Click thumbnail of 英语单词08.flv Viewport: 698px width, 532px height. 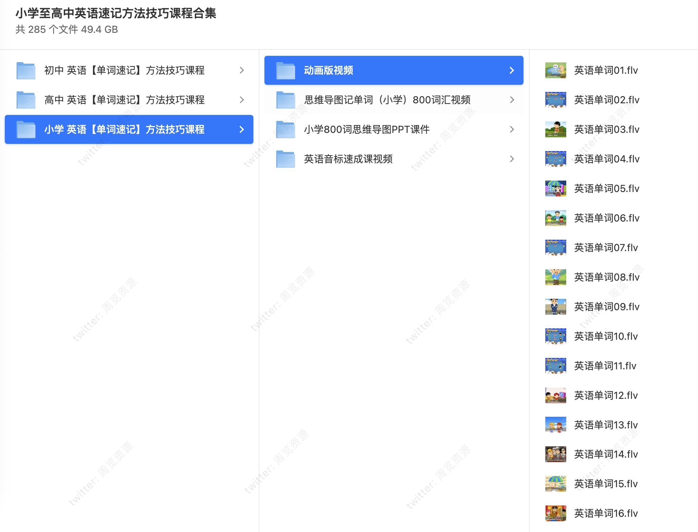(x=555, y=277)
